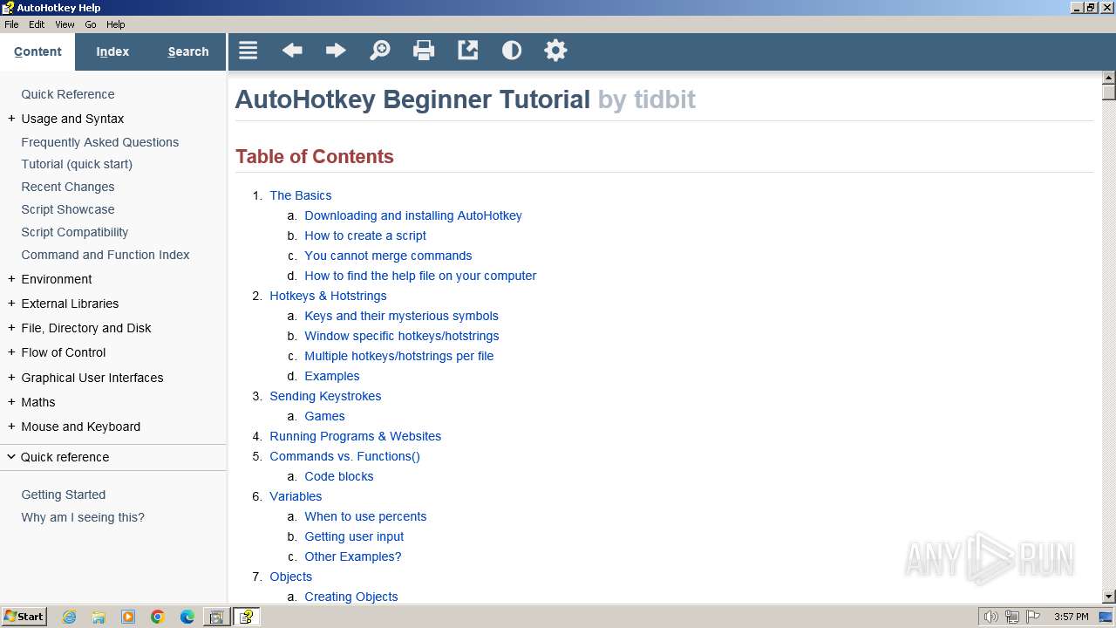
Task: Expand the Usage and Syntax section
Action: [x=11, y=119]
